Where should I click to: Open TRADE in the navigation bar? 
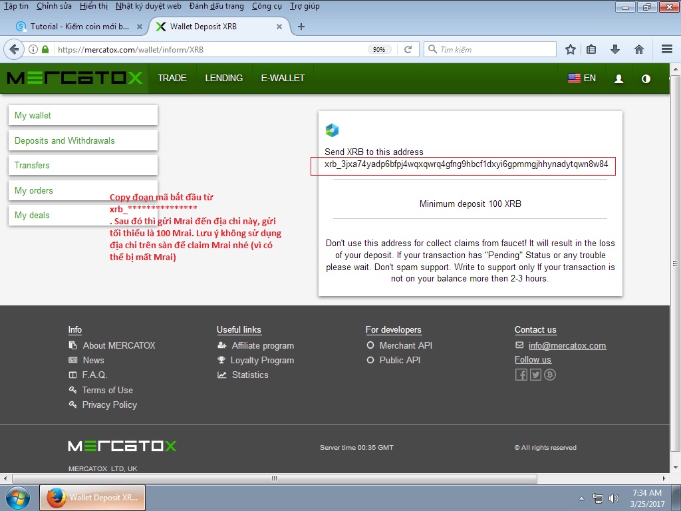pyautogui.click(x=172, y=79)
